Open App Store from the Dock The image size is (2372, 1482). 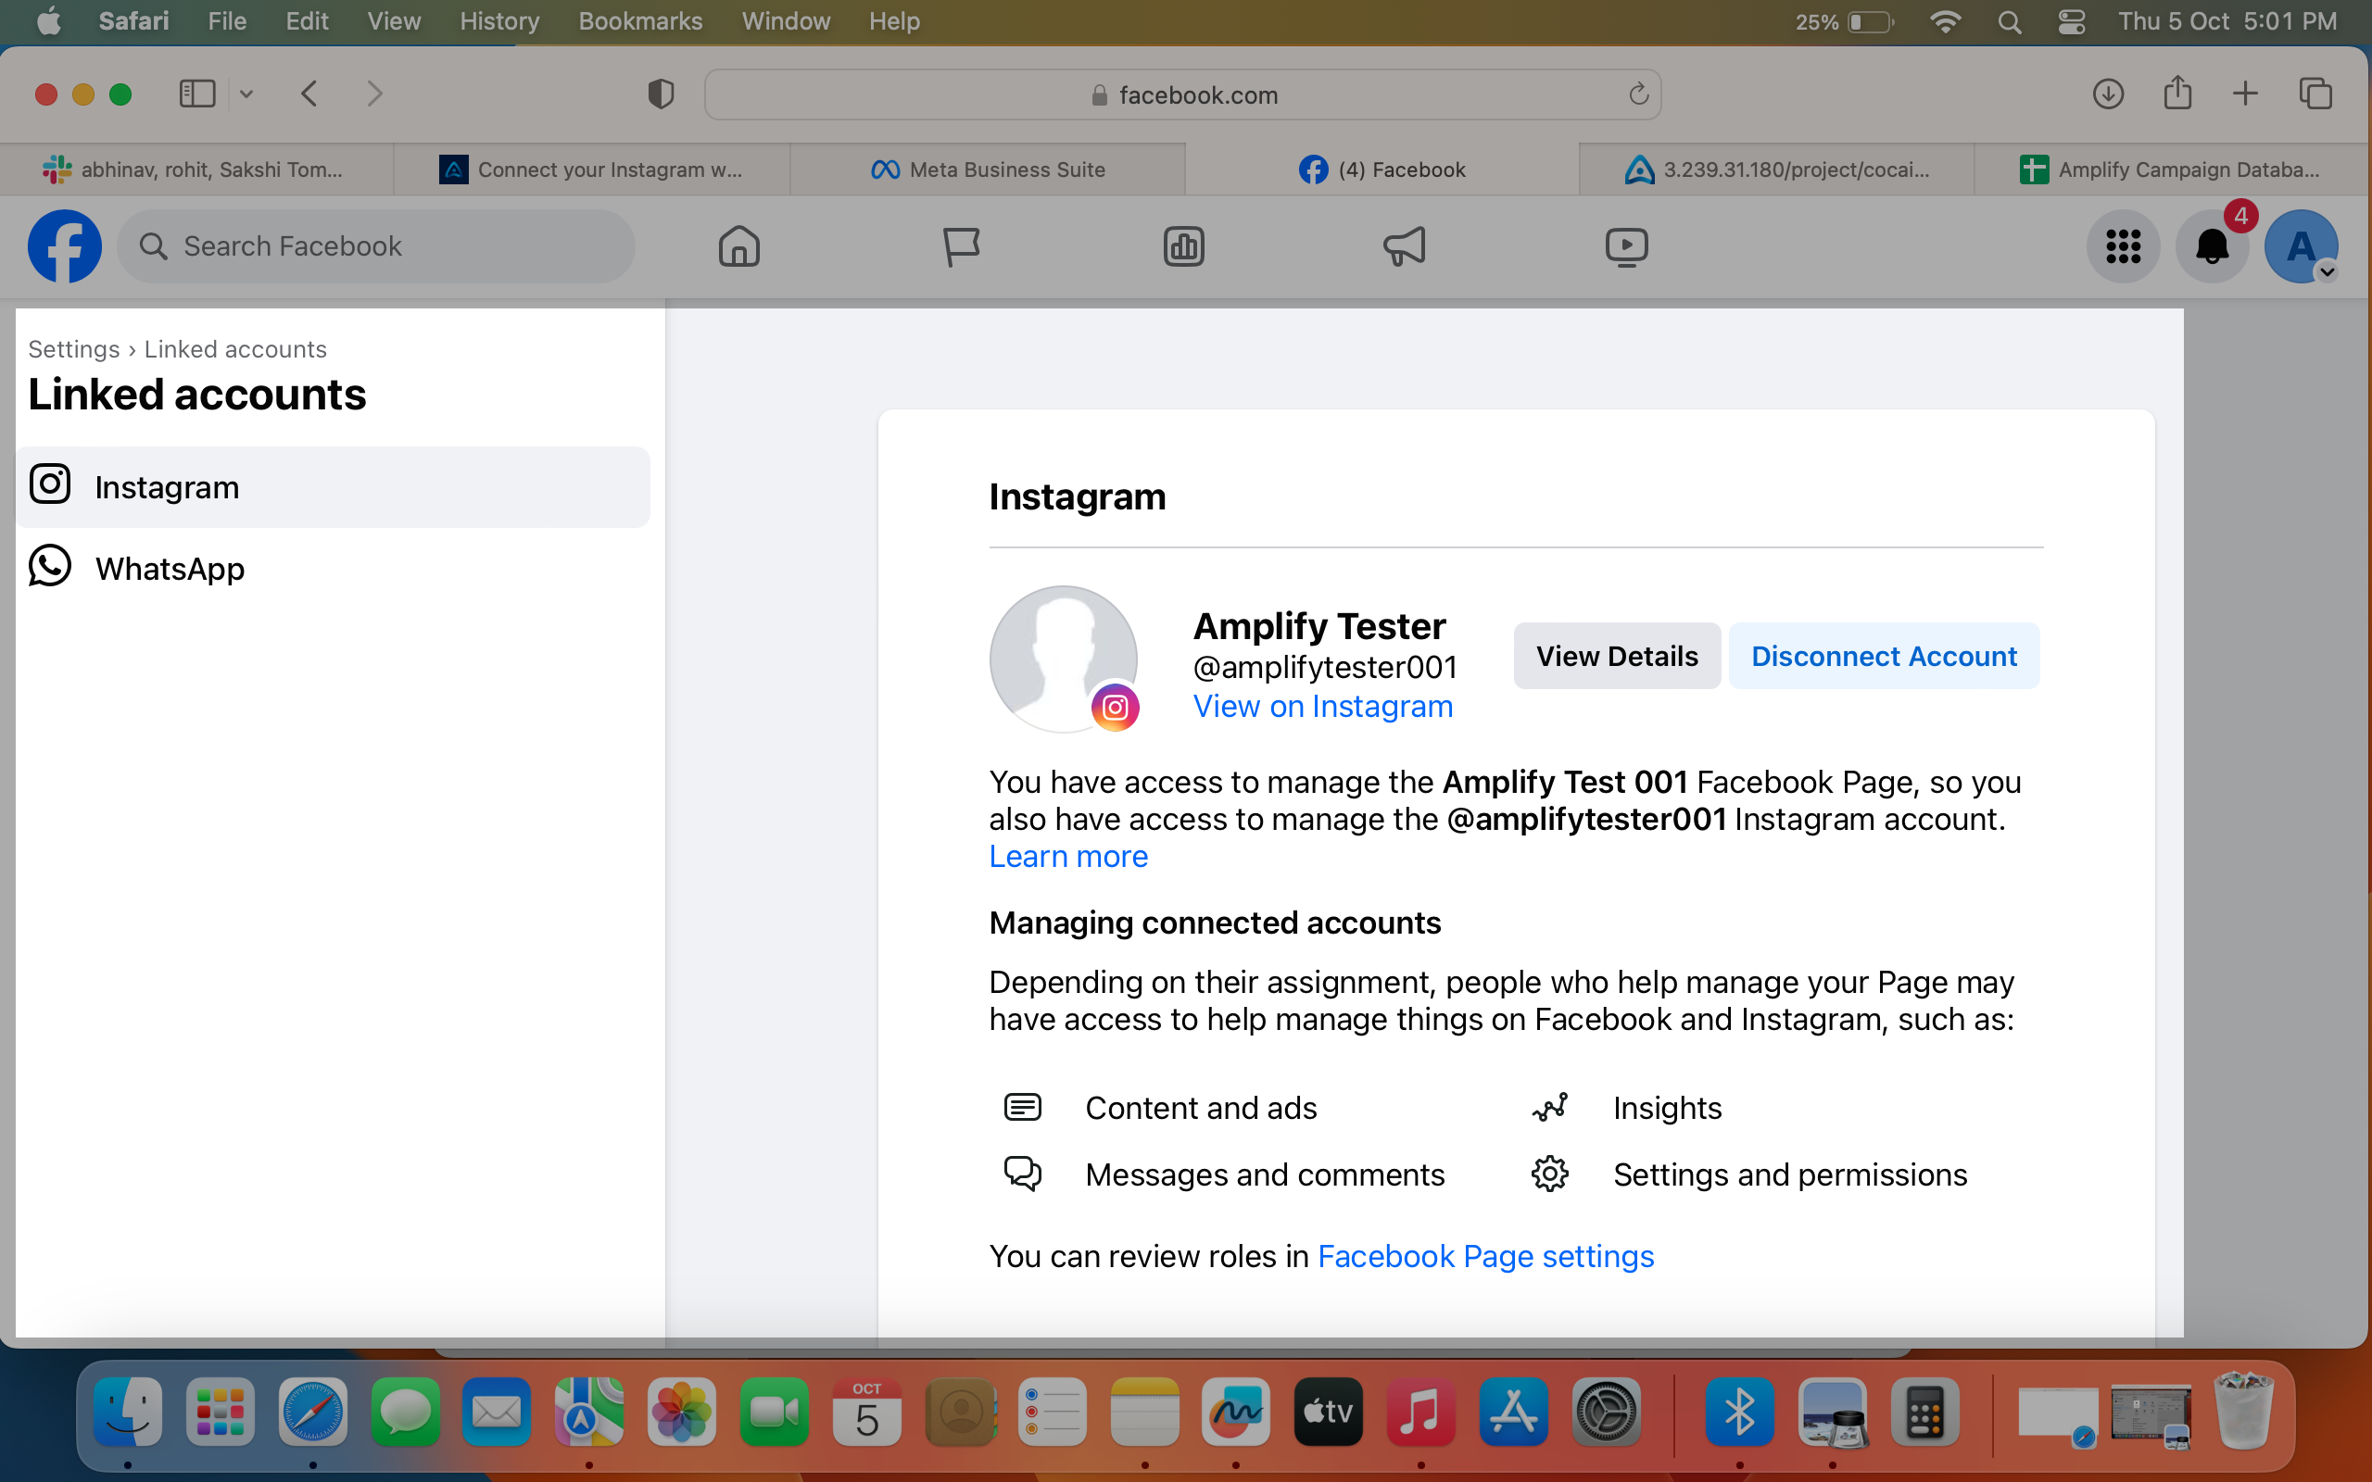click(x=1513, y=1412)
